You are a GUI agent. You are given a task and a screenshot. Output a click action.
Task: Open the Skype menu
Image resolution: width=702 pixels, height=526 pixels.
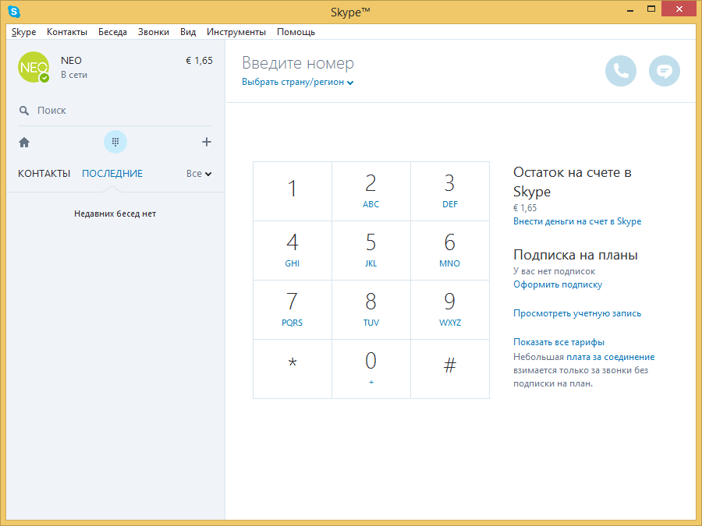(x=23, y=32)
